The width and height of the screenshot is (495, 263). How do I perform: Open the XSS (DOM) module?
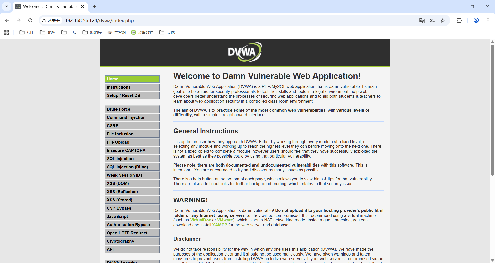(132, 183)
